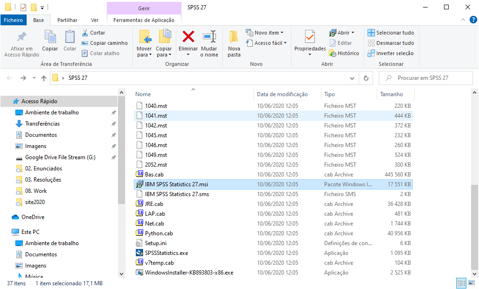Switch to large icons view in status bar

(472, 283)
